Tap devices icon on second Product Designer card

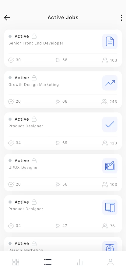[110, 207]
